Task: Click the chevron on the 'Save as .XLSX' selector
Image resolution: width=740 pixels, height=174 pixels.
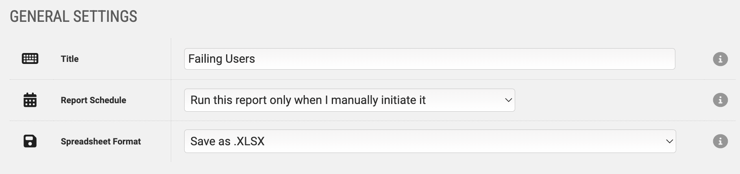Action: 669,141
